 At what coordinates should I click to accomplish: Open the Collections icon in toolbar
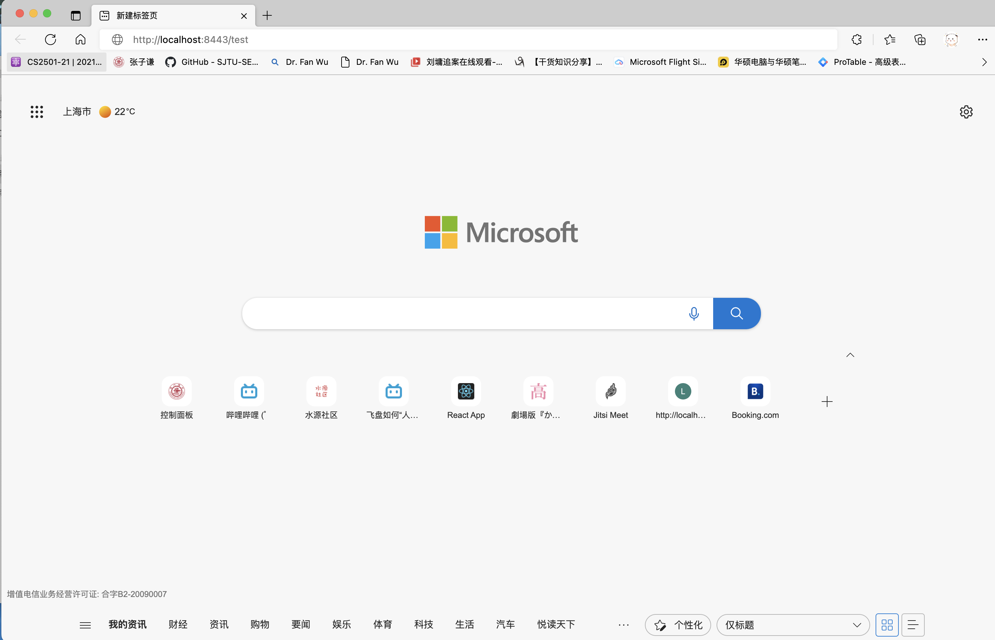pyautogui.click(x=920, y=40)
